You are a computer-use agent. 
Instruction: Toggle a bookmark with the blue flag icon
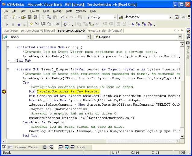pyautogui.click(x=132, y=24)
